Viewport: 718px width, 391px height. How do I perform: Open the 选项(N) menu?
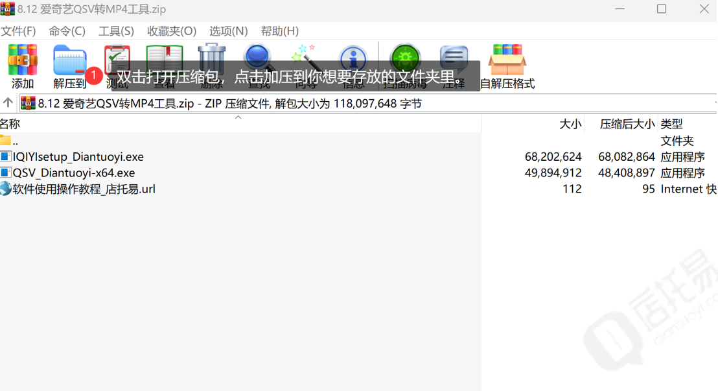[229, 31]
